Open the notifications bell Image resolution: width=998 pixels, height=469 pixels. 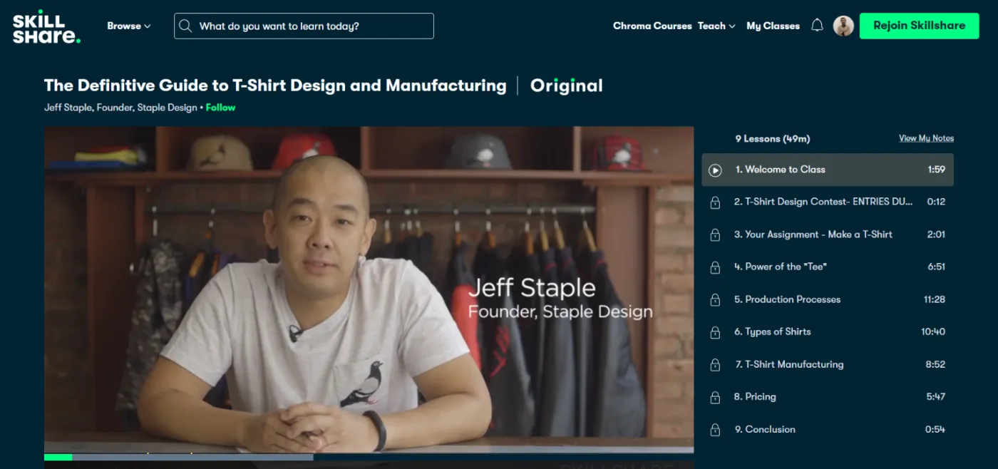[817, 26]
